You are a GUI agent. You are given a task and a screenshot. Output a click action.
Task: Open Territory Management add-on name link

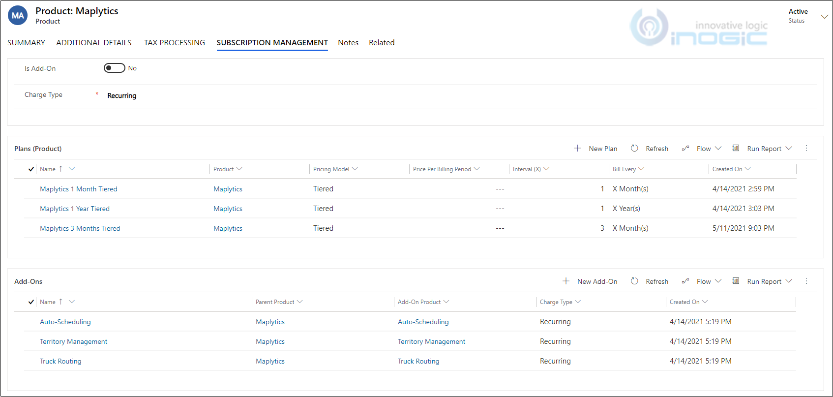(74, 341)
